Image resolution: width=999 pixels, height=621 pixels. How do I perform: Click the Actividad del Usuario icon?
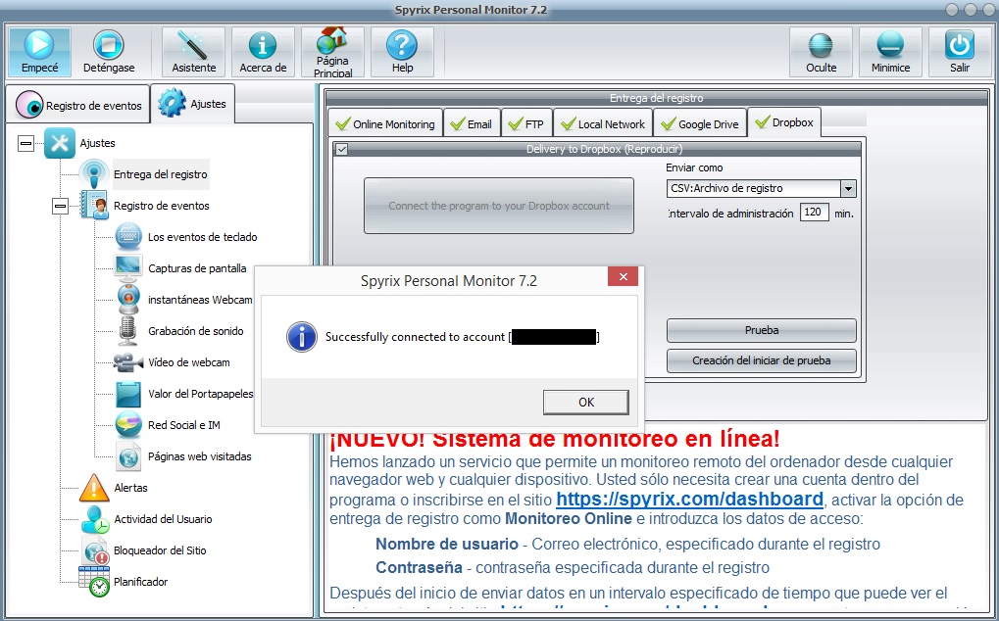[x=95, y=519]
